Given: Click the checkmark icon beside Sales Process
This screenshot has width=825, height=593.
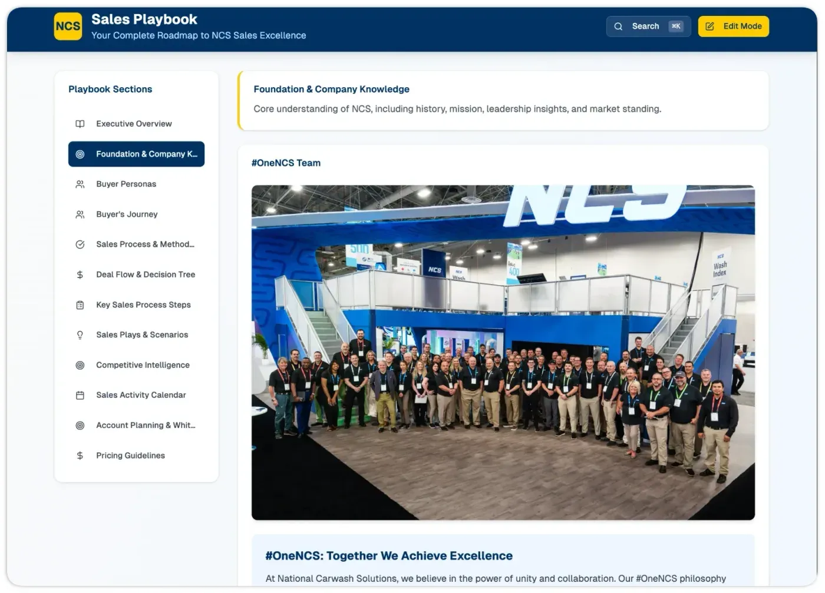Looking at the screenshot, I should click(x=80, y=244).
